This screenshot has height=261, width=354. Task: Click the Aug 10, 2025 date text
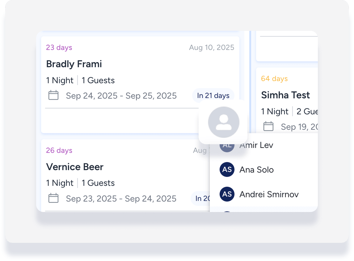pos(212,47)
